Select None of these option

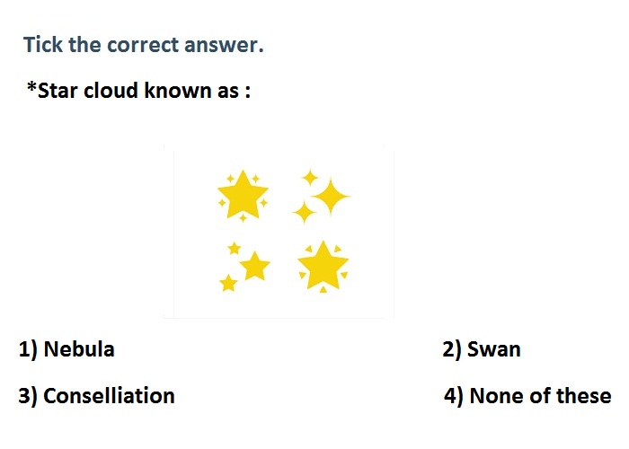527,396
